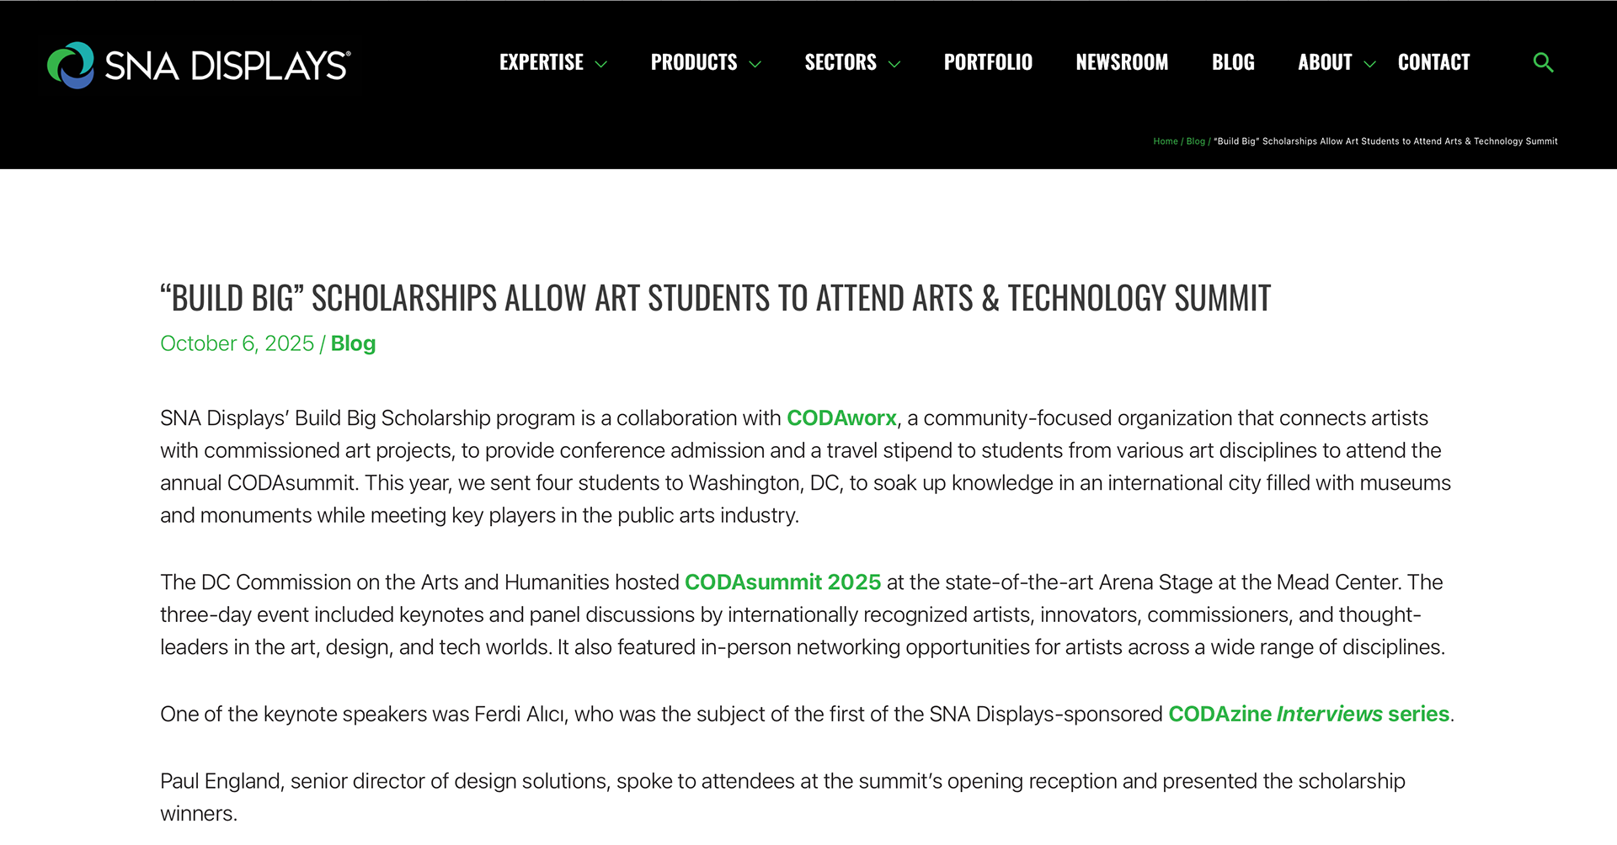Navigate to the Contact page
The width and height of the screenshot is (1617, 845).
coord(1433,62)
